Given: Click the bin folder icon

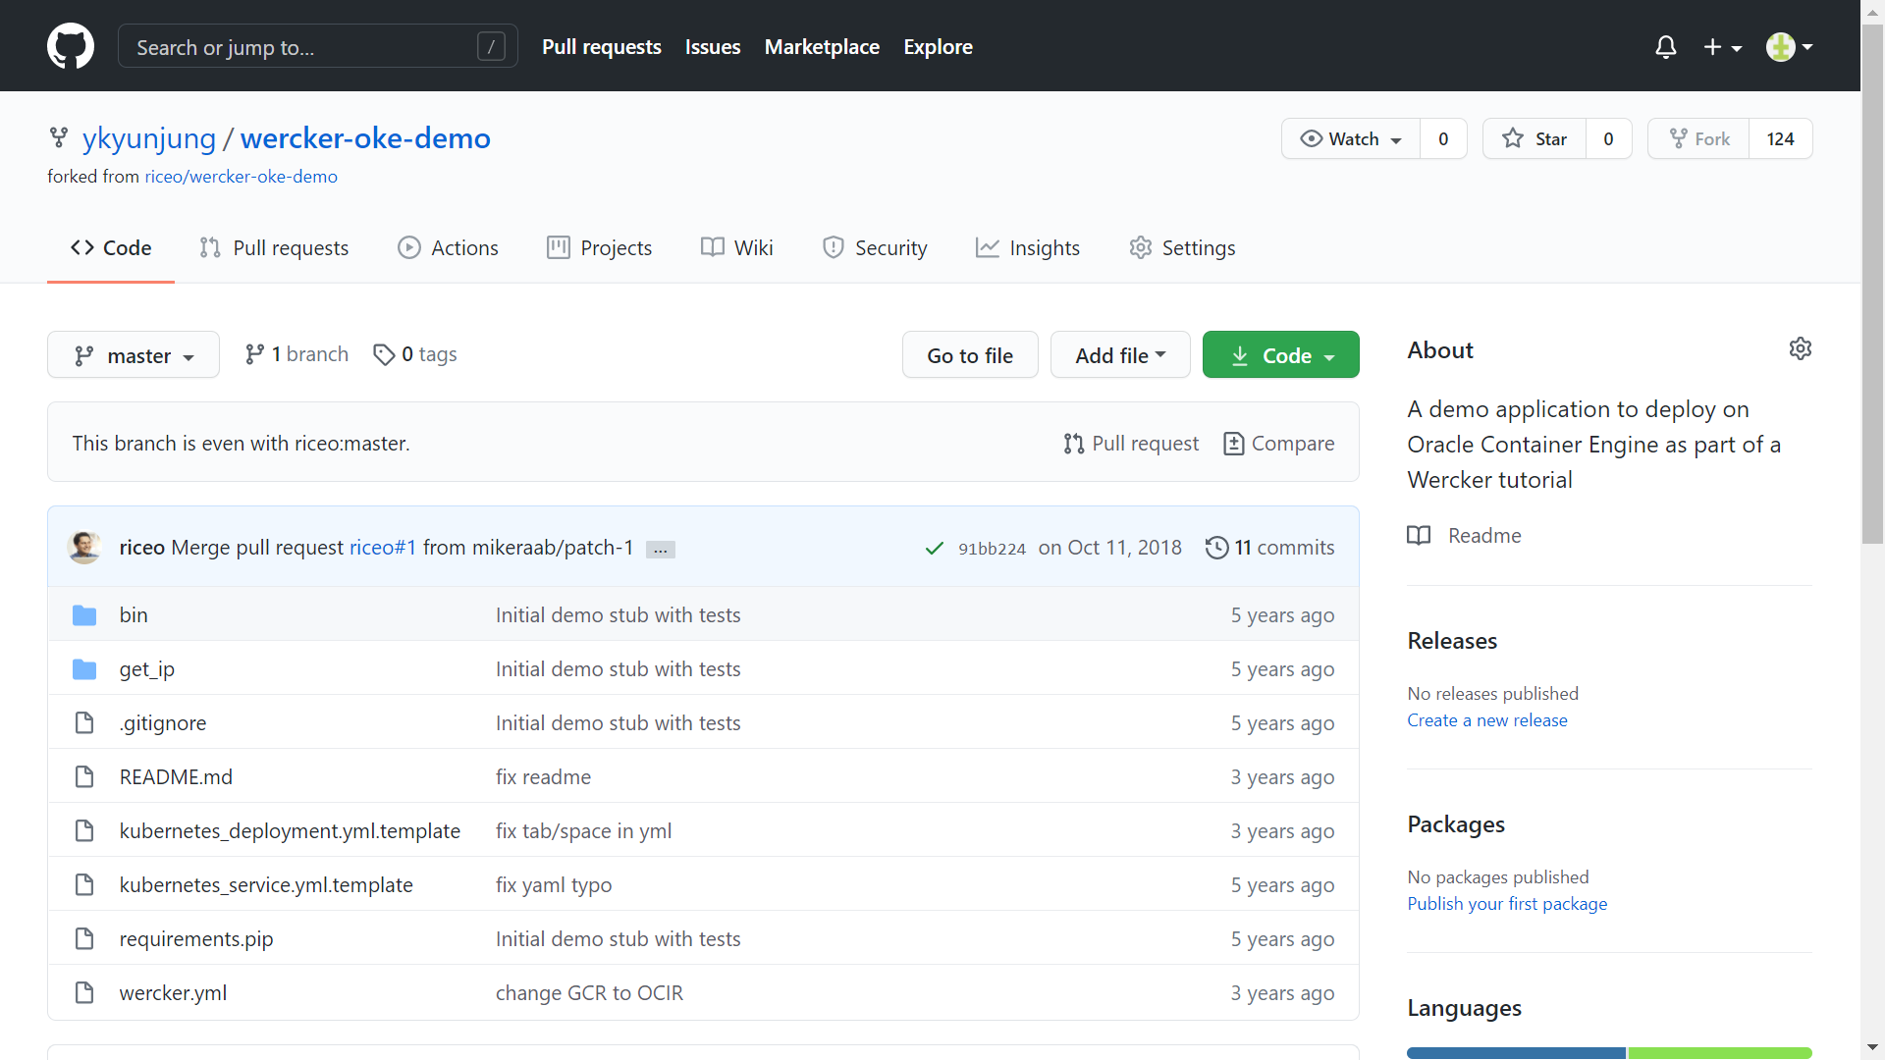Looking at the screenshot, I should click(84, 615).
